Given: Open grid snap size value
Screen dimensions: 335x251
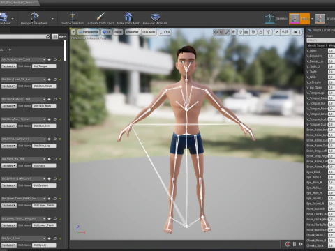Looking at the screenshot, I should click(x=253, y=32).
